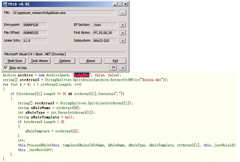Minimize the PEiD window
Image resolution: width=240 pixels, height=162 pixels.
point(115,4)
